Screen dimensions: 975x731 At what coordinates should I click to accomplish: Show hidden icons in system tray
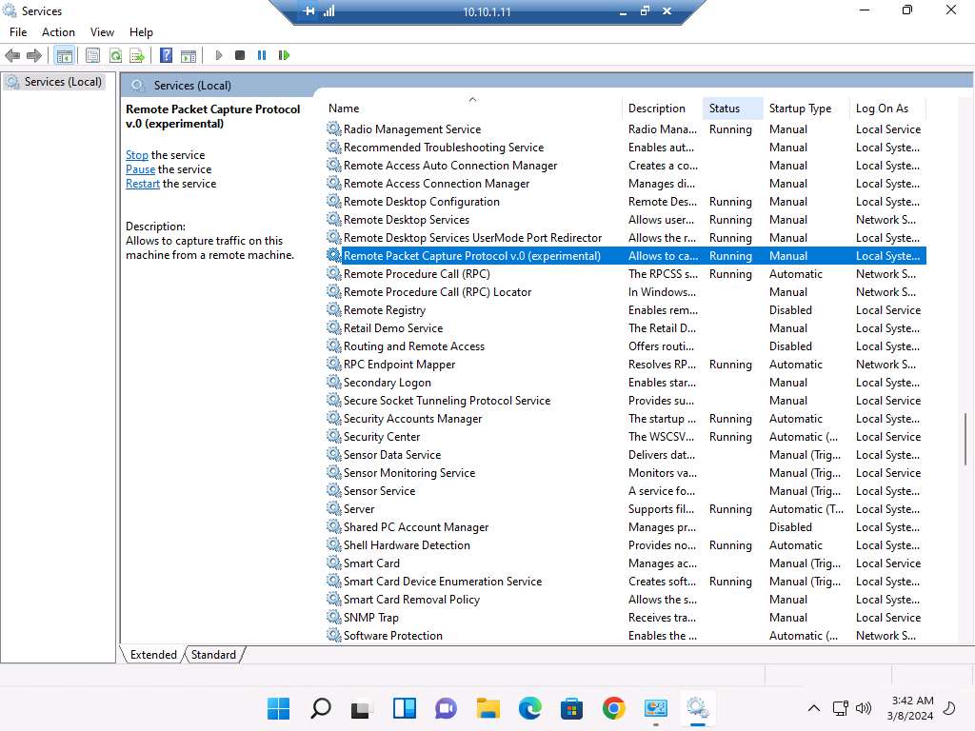pyautogui.click(x=813, y=708)
